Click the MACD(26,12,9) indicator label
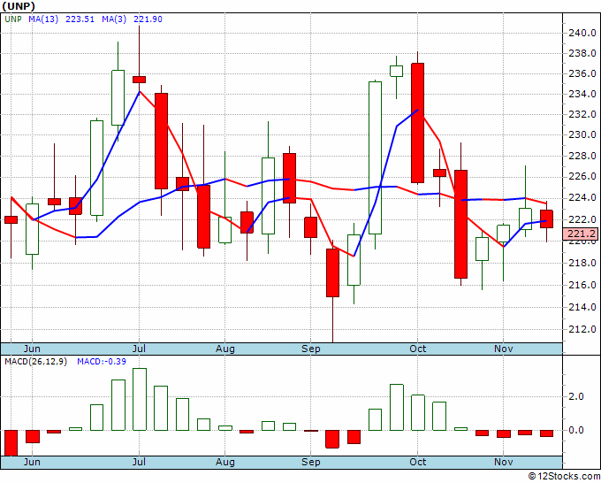Screen dimensions: 601x483 pos(35,362)
